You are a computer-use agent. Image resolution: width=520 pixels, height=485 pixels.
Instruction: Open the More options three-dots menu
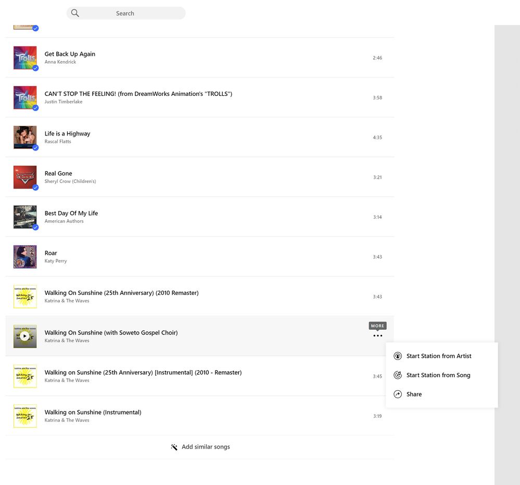click(377, 336)
